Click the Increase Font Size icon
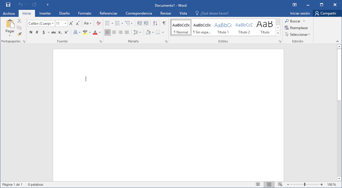 point(71,23)
